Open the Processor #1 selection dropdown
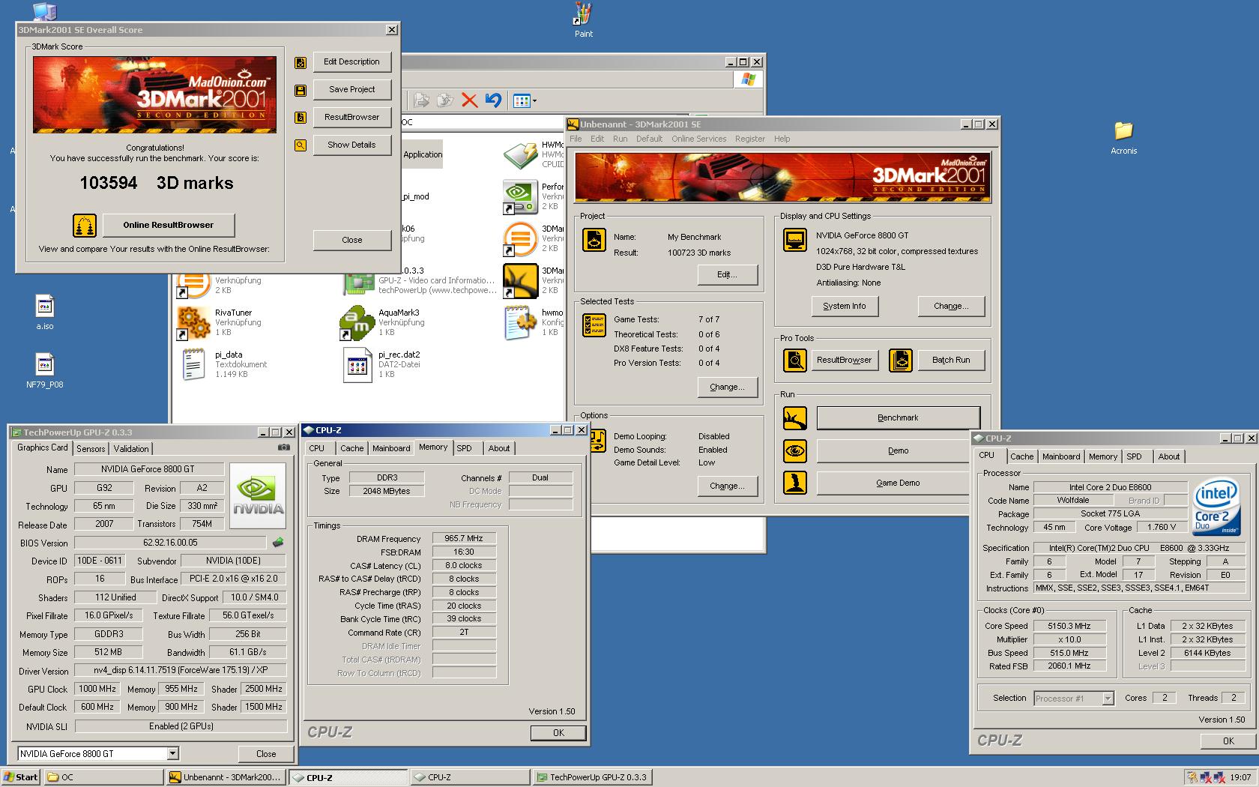Image resolution: width=1259 pixels, height=787 pixels. pyautogui.click(x=1108, y=698)
